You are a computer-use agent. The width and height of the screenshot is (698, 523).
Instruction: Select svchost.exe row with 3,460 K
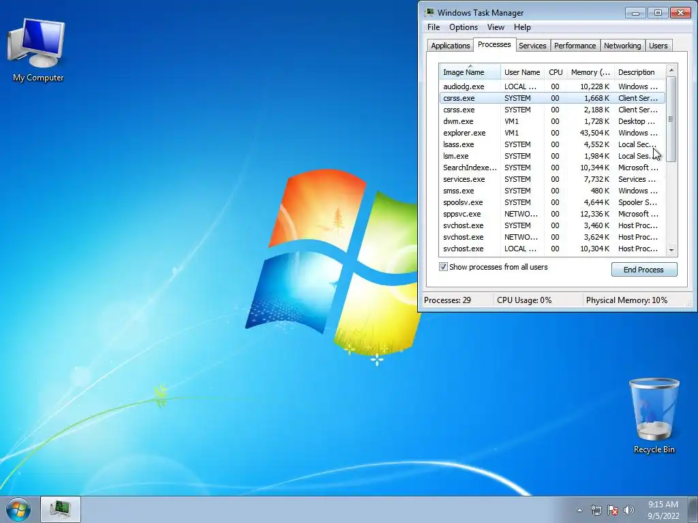[x=552, y=225]
